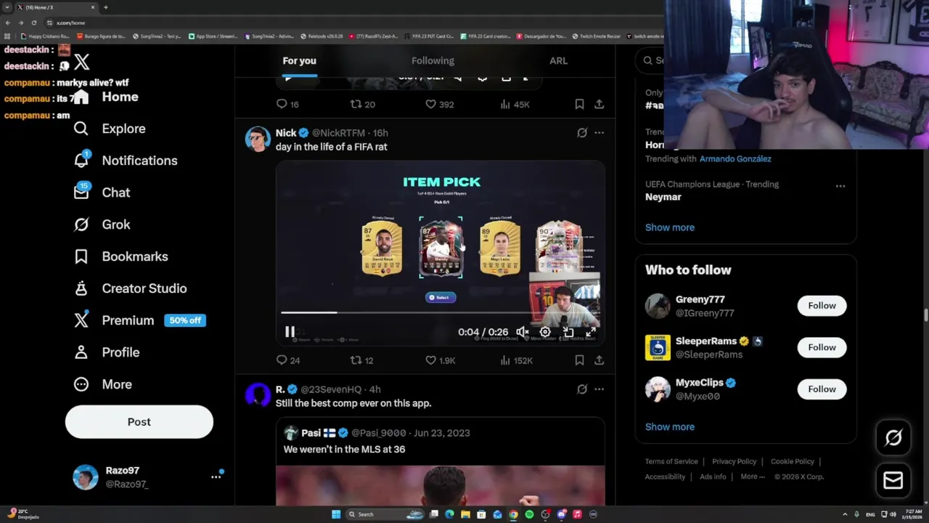Open the @NickRTFM handle link
The width and height of the screenshot is (929, 523).
click(x=338, y=133)
